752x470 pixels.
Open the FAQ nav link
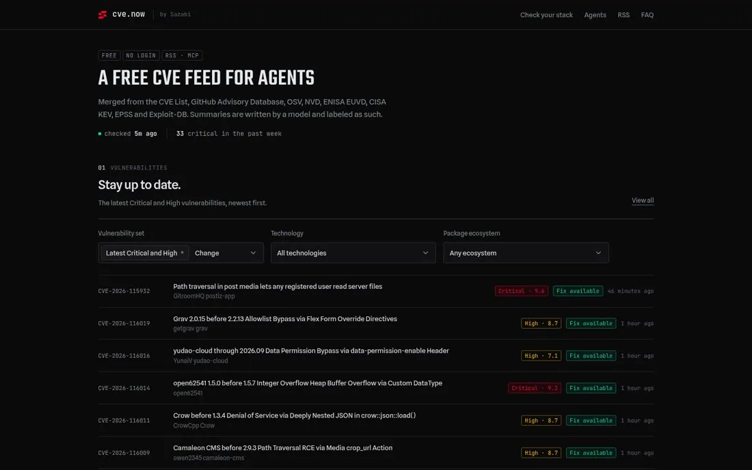pyautogui.click(x=647, y=15)
